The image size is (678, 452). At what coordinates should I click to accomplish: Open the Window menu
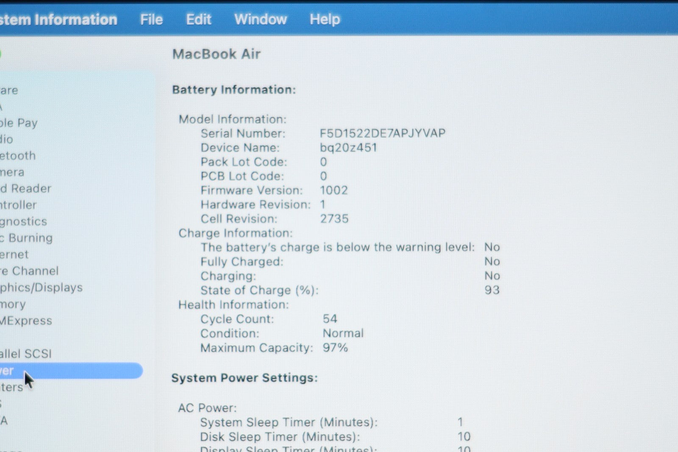[x=260, y=20]
